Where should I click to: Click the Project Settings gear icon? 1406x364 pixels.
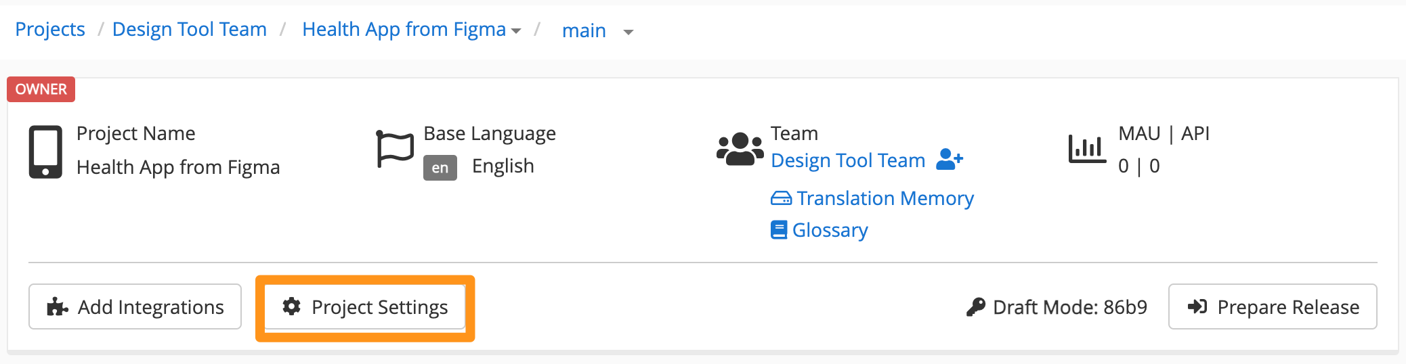pos(291,306)
